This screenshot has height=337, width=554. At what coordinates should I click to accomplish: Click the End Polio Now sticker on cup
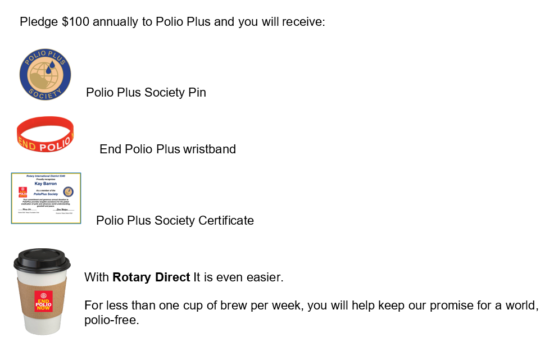pos(42,301)
